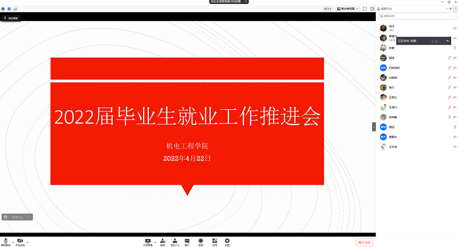Expand video options arrow beside camera
Screen dimensions: 458x247
pos(27,241)
